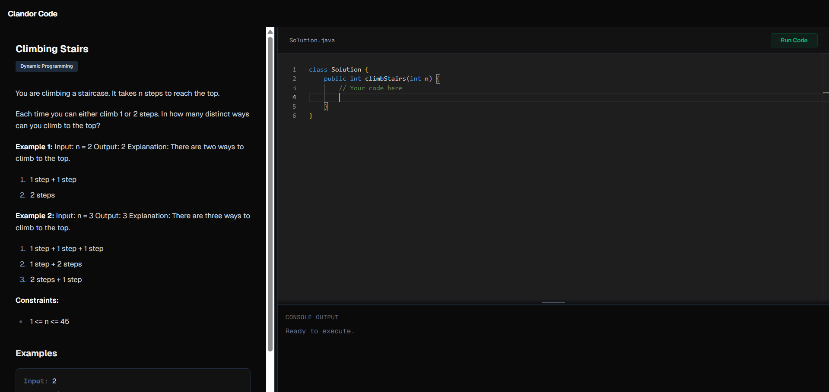
Task: Click the CONSOLE OUTPUT header label
Action: pos(312,317)
